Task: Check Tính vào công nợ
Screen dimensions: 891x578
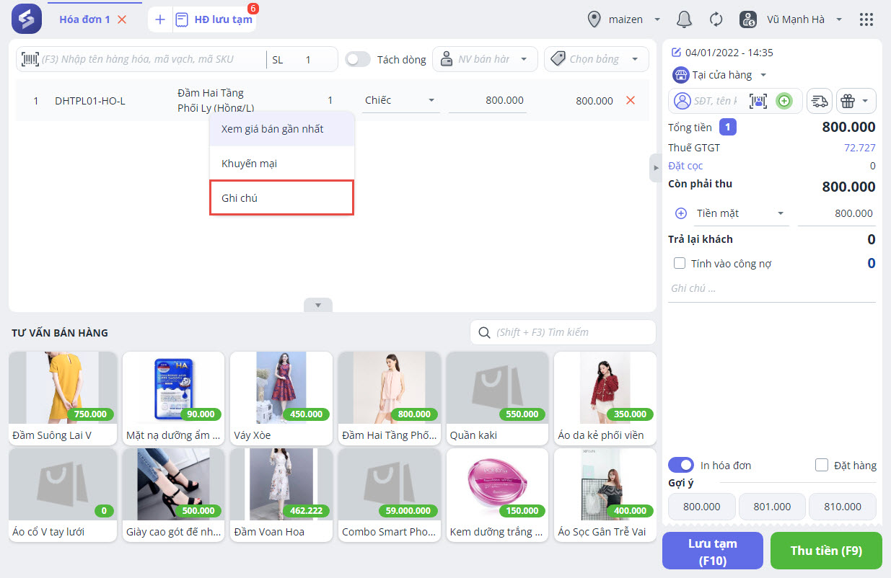Action: (679, 263)
